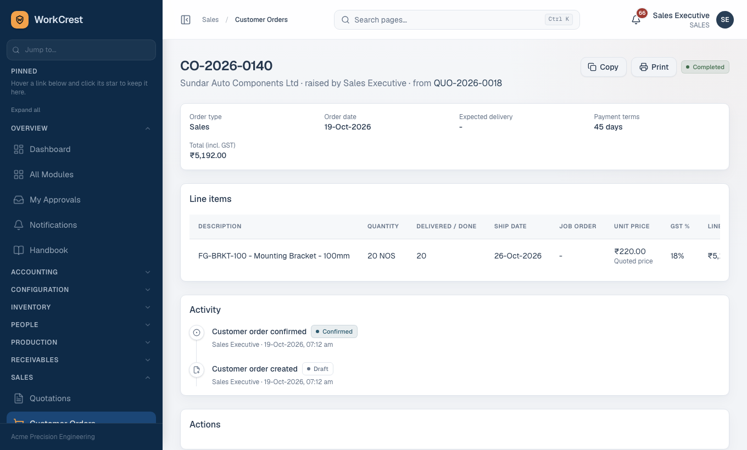
Task: Click the ₹220.00 unit price value
Action: [630, 251]
